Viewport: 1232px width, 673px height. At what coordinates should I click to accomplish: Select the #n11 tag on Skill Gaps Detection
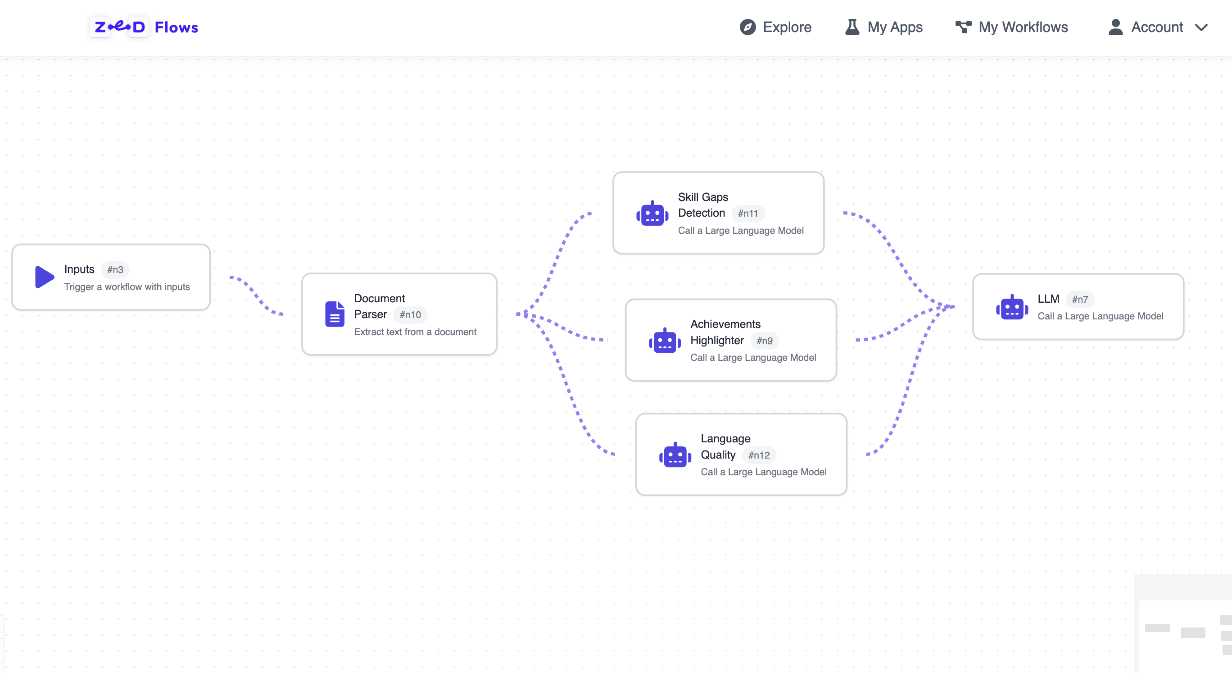click(747, 214)
